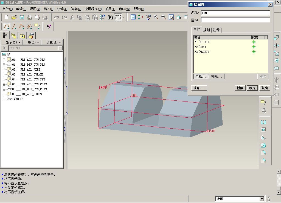This screenshot has width=281, height=203.
Task: Expand layer 05___PRT_DEF_DTM_CSYS
Action: (4, 89)
